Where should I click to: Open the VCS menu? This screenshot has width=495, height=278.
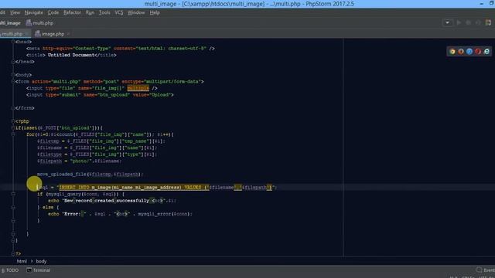pos(119,12)
